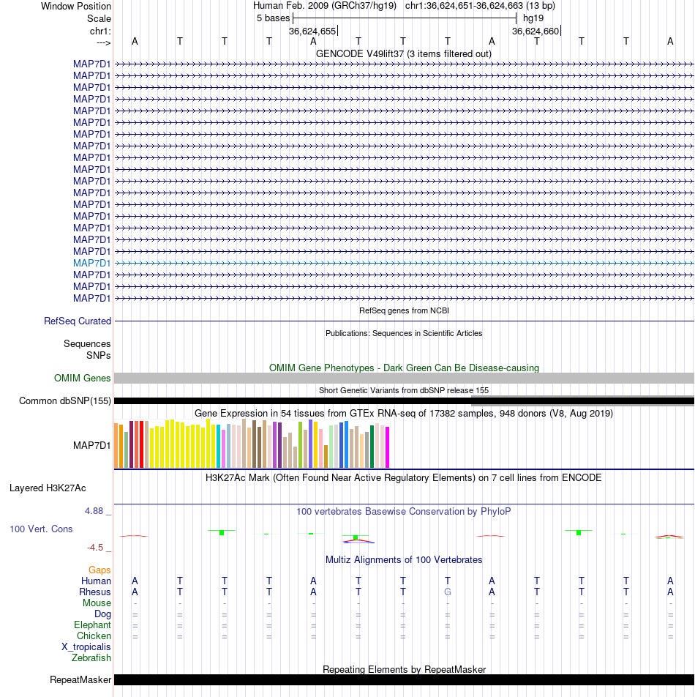
Task: Click the 'SNPs' track label
Action: (x=99, y=356)
